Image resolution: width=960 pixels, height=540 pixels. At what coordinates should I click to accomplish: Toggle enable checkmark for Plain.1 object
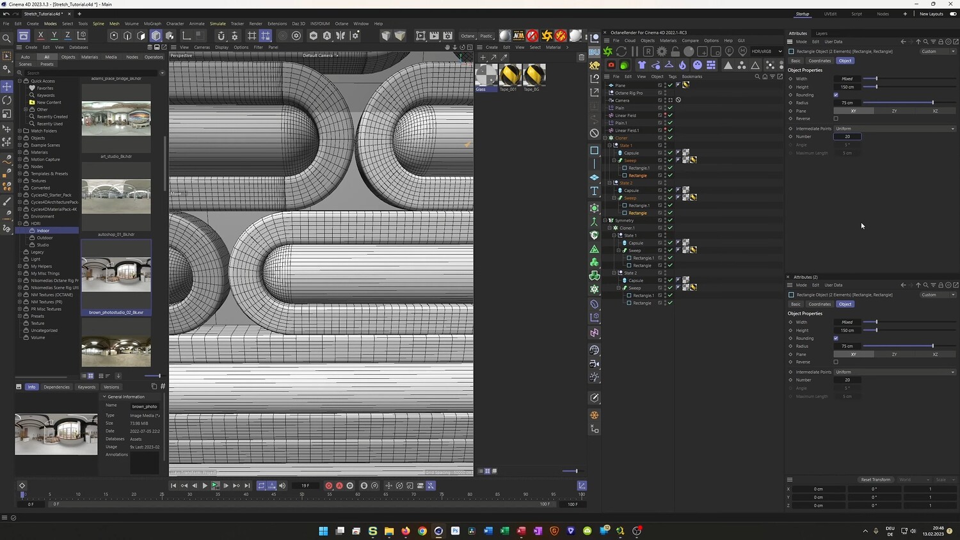(670, 123)
